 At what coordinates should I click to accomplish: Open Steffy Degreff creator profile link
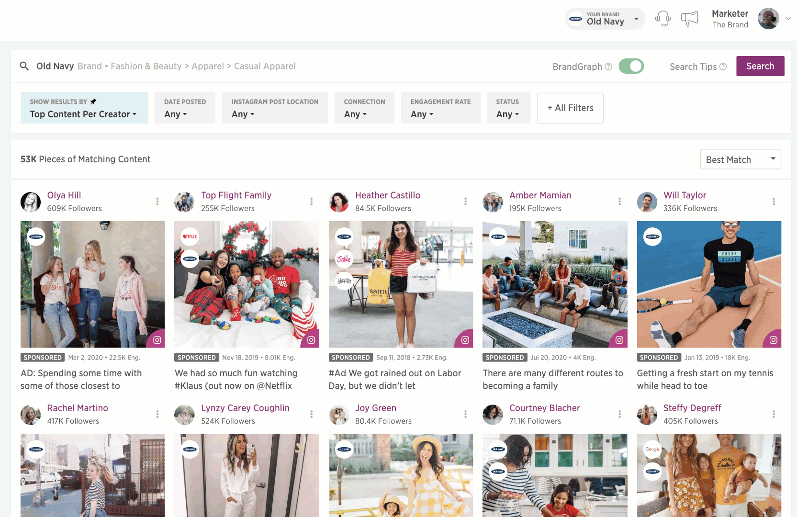tap(692, 408)
